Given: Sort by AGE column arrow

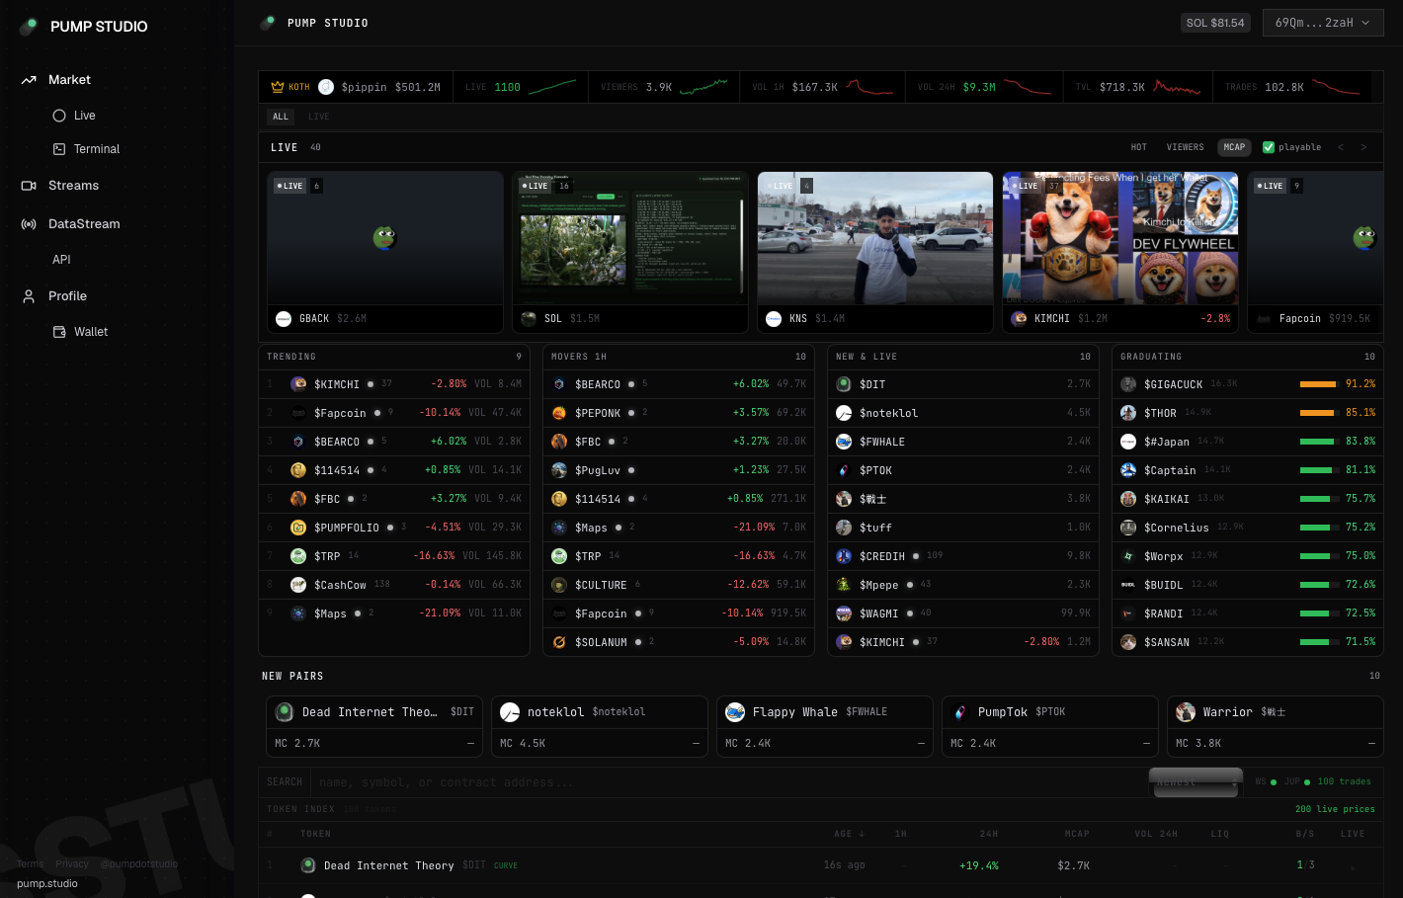Looking at the screenshot, I should (x=862, y=834).
